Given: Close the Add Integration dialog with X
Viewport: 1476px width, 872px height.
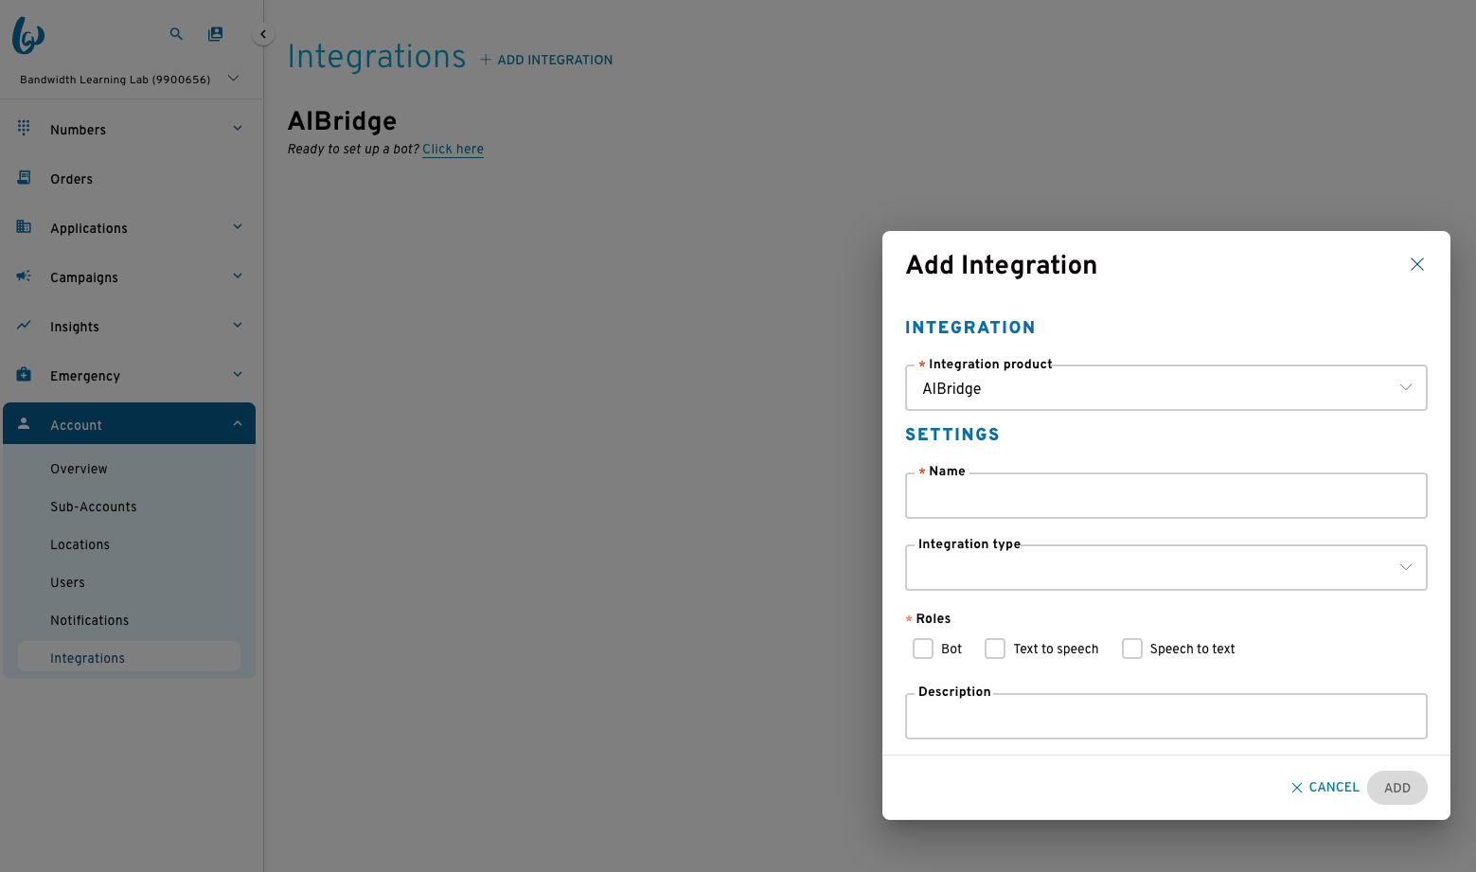Looking at the screenshot, I should coord(1417,264).
